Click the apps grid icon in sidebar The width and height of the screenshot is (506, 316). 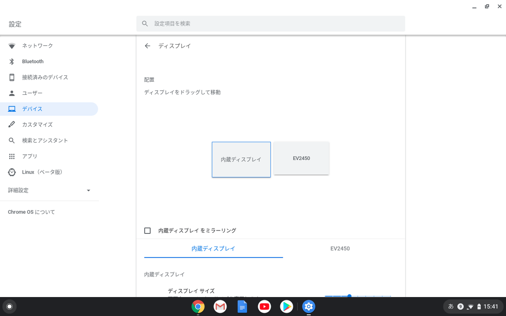coord(12,156)
